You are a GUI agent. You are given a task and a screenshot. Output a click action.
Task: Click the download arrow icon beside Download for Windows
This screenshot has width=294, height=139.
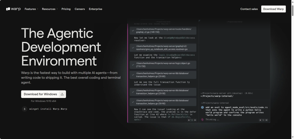pos(62,94)
